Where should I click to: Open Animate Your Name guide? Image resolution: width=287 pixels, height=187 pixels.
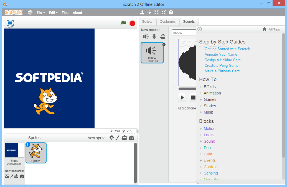point(221,55)
